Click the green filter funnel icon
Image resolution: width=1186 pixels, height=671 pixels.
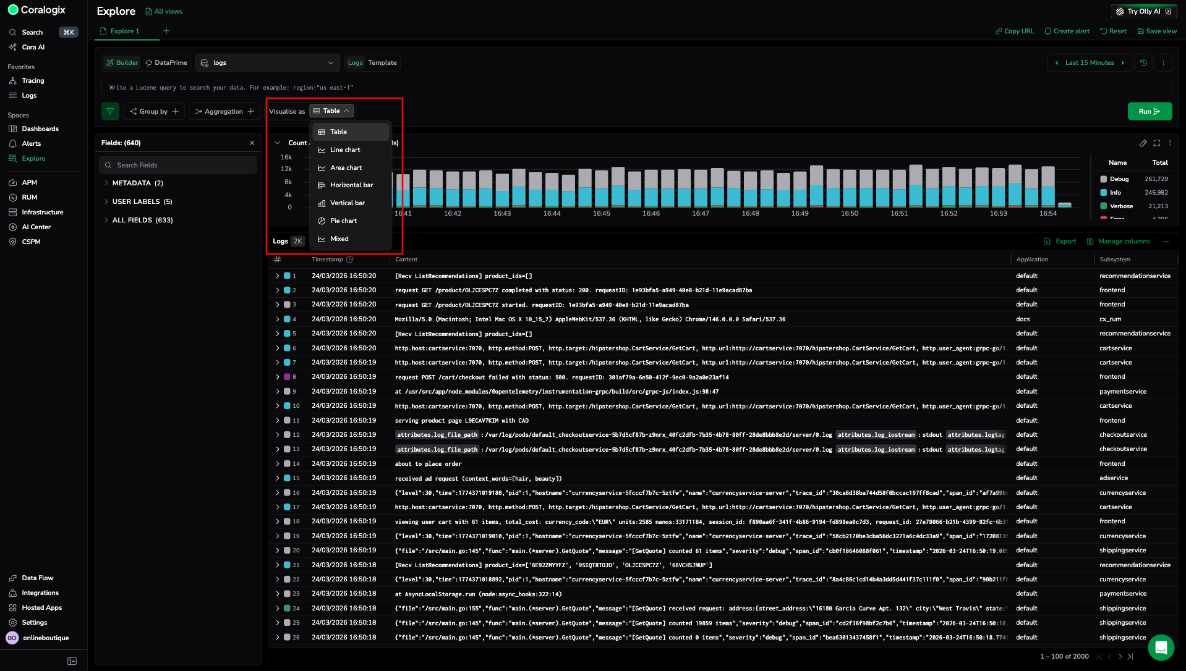110,111
